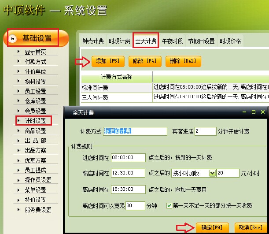
Task: Click the 添加 [F5] button
Action: click(x=108, y=61)
